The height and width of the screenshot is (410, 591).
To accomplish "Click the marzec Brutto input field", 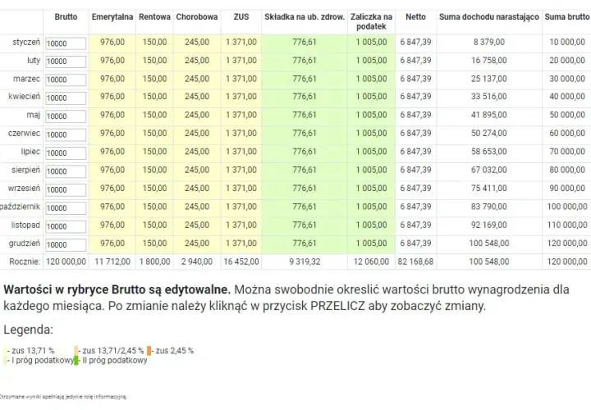I will click(x=66, y=80).
